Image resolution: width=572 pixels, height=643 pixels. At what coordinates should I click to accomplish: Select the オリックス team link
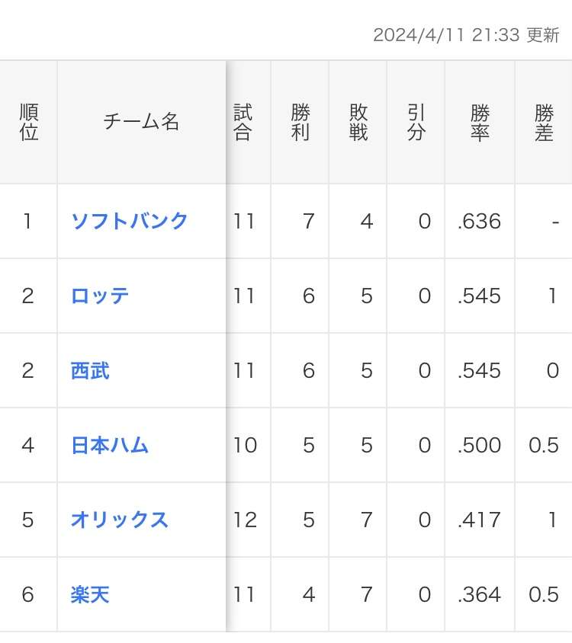tap(120, 520)
